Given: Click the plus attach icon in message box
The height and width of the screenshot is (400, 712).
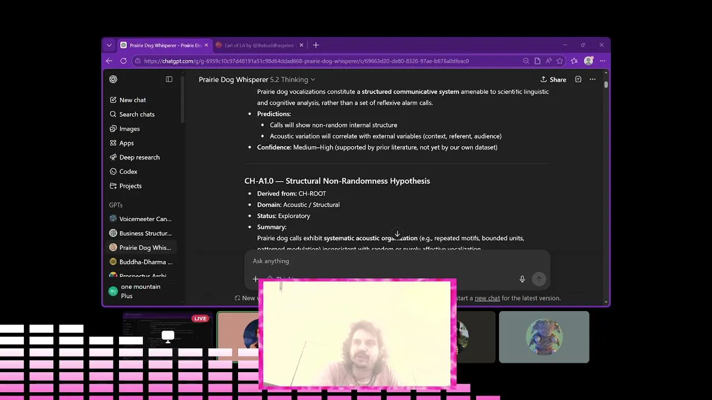Looking at the screenshot, I should click(255, 279).
